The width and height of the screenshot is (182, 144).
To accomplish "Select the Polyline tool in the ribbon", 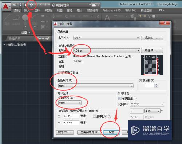I will pos(16,17).
